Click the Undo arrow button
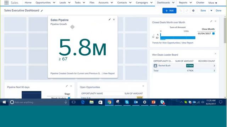Viewport: 227px width, 127px height. pyautogui.click(x=181, y=11)
